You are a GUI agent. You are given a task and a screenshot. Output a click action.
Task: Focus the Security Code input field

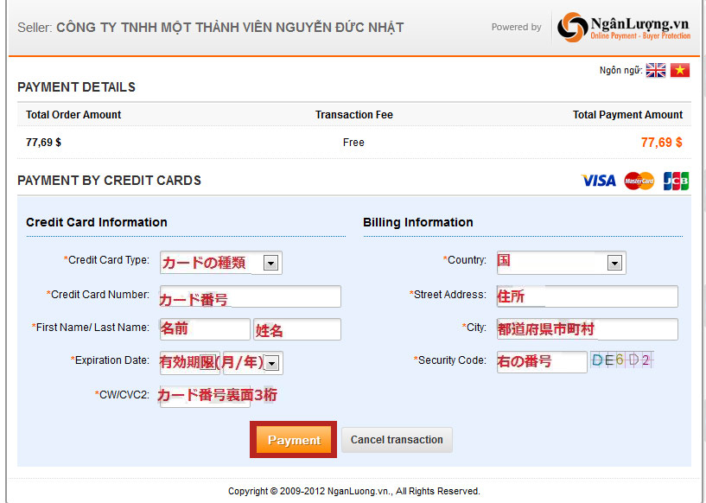(542, 361)
